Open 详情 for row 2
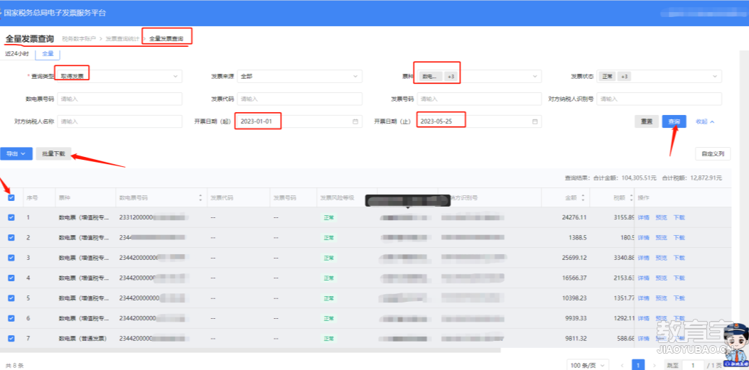Screen dimensions: 749x370 643,238
